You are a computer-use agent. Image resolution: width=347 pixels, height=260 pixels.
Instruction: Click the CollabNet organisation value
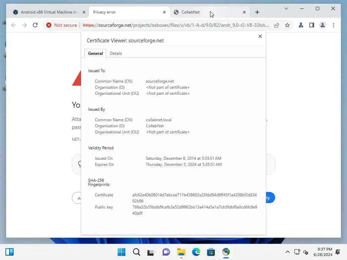tap(155, 126)
